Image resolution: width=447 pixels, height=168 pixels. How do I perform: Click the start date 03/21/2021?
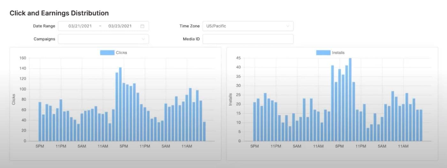coord(80,26)
